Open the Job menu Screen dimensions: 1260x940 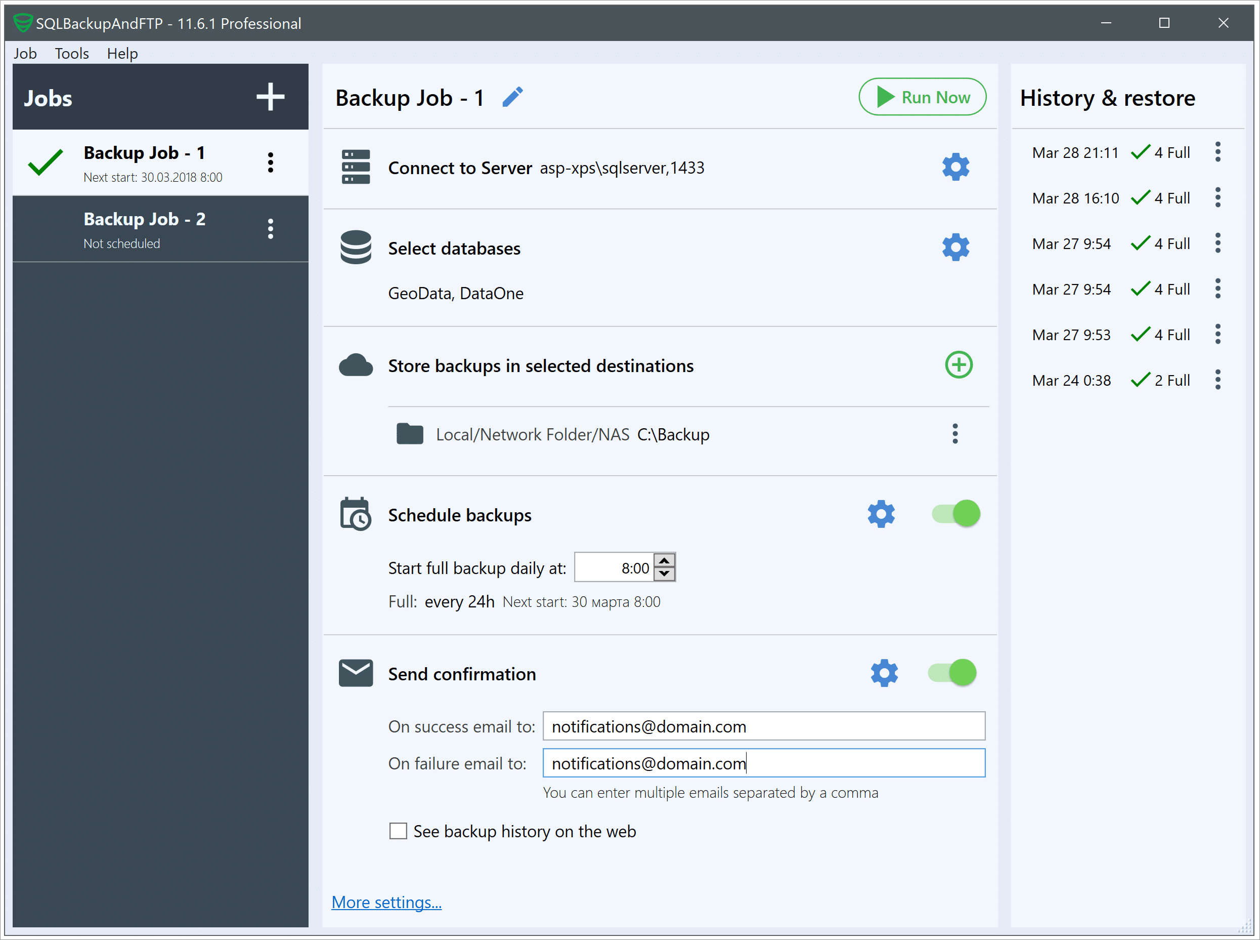coord(25,54)
